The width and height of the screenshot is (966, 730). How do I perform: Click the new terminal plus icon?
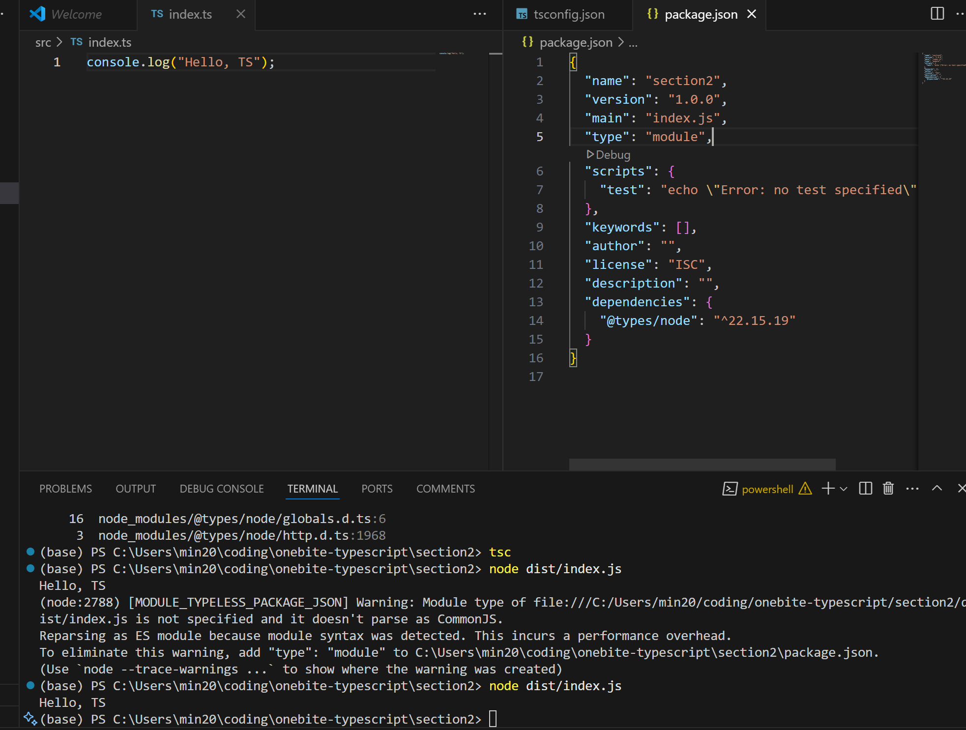coord(828,488)
